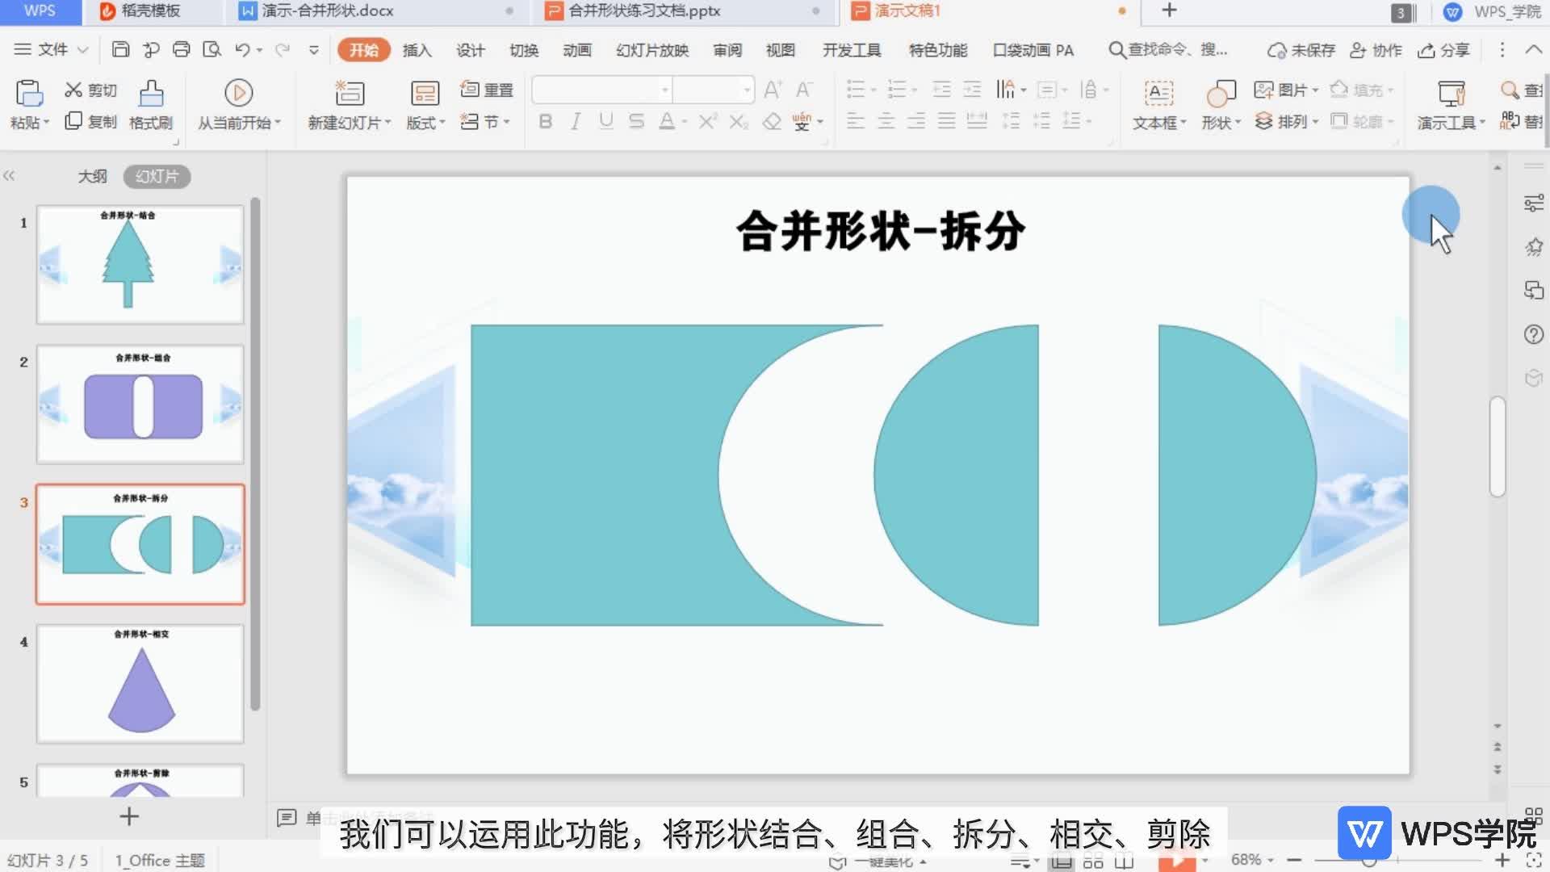
Task: Enable 查找命令 search command icon
Action: click(1116, 50)
